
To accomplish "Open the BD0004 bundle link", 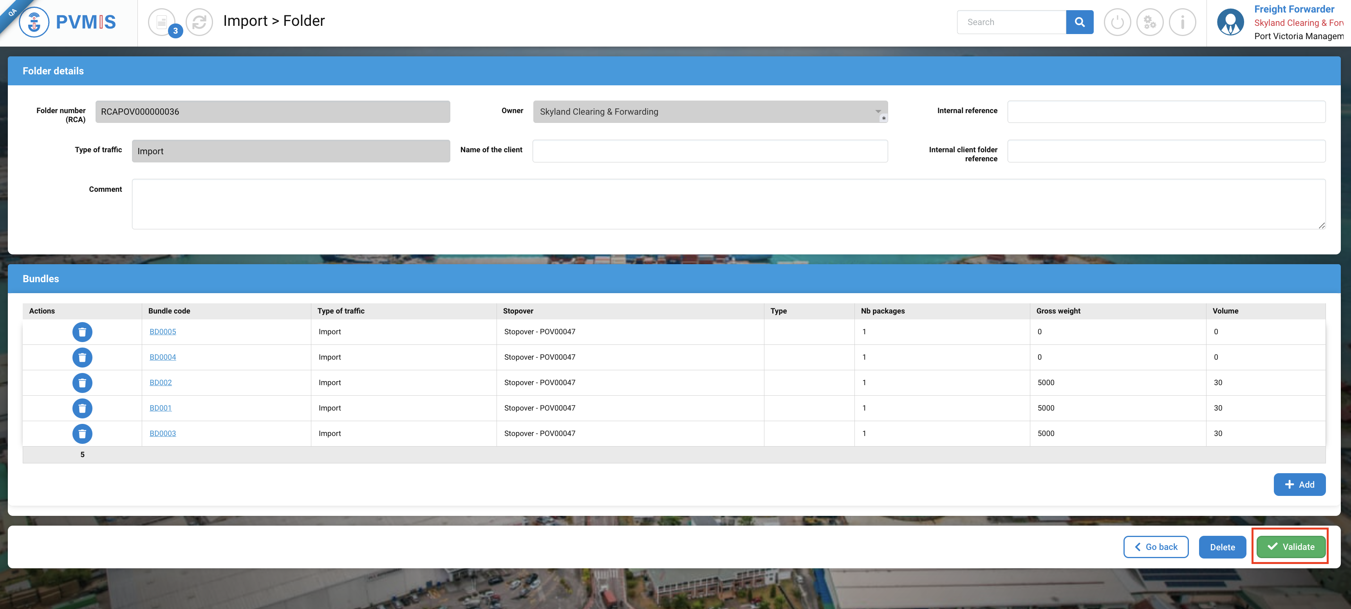I will pyautogui.click(x=163, y=357).
